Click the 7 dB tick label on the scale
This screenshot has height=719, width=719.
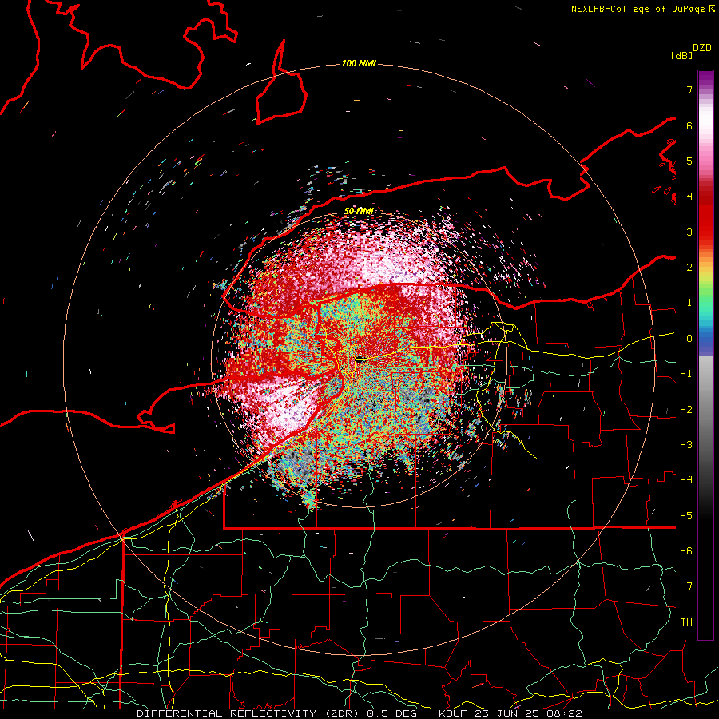pos(689,89)
